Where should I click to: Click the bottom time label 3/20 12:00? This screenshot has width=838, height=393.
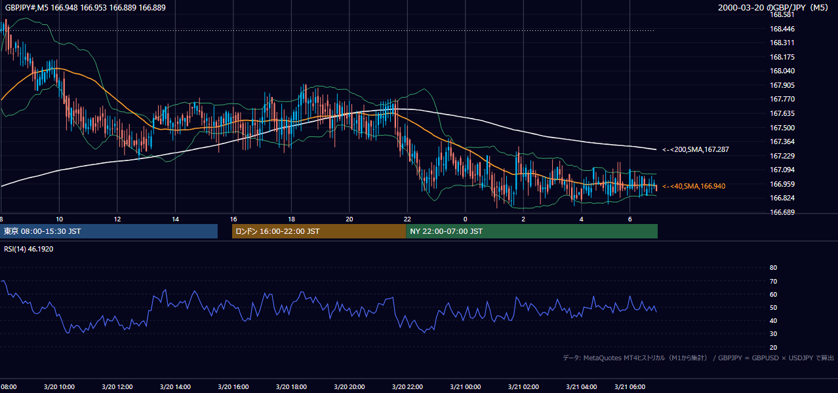tap(117, 386)
